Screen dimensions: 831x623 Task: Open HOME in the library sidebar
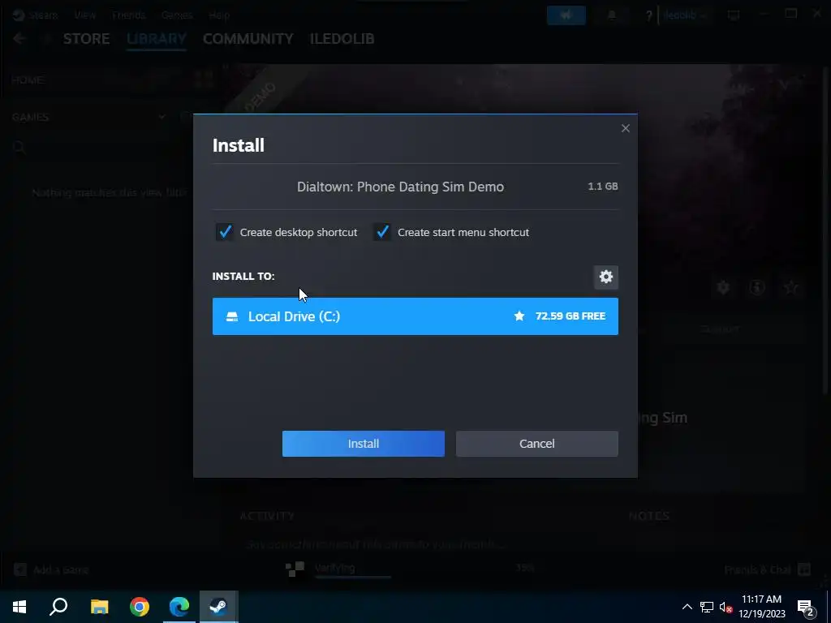point(28,80)
